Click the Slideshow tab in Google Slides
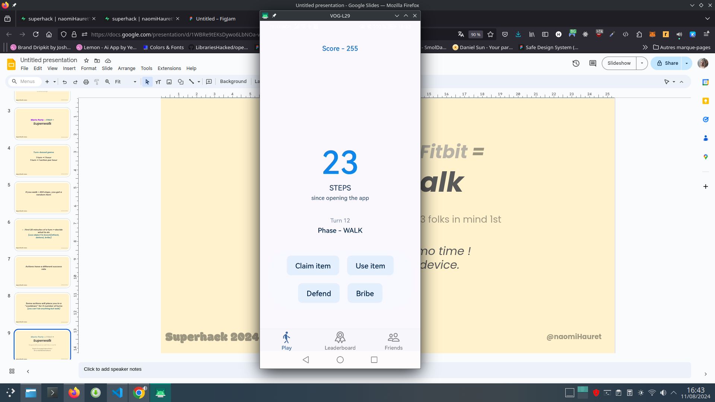Image resolution: width=715 pixels, height=402 pixels. 620,63
